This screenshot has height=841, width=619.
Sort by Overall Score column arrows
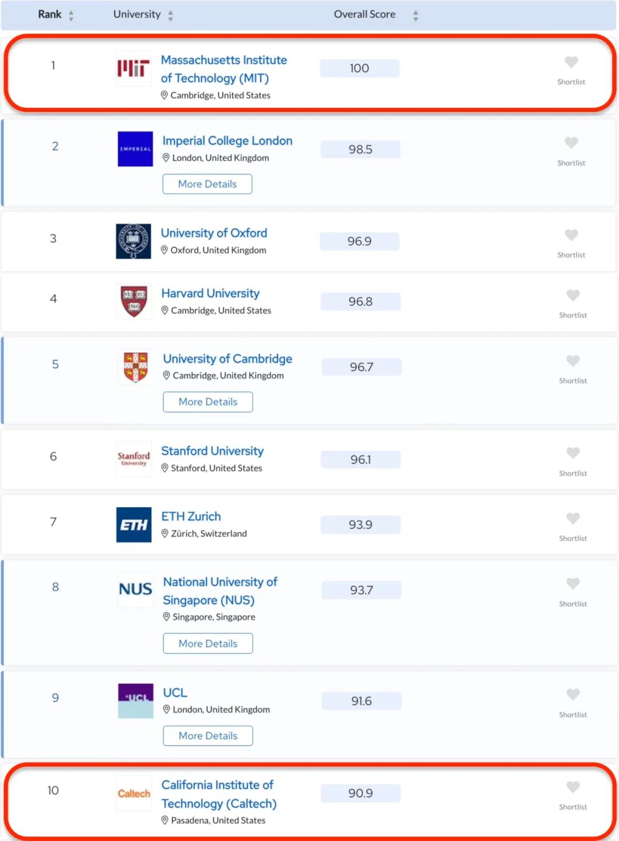click(416, 15)
